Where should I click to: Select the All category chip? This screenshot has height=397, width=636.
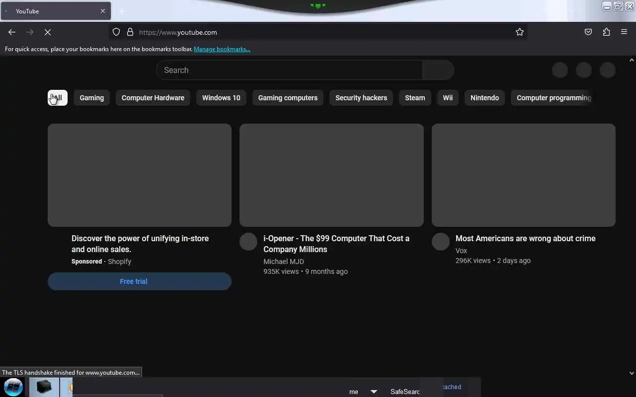click(x=58, y=98)
